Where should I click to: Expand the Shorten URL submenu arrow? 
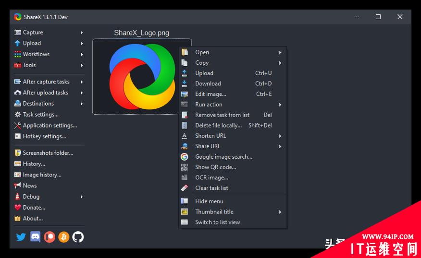(x=280, y=136)
